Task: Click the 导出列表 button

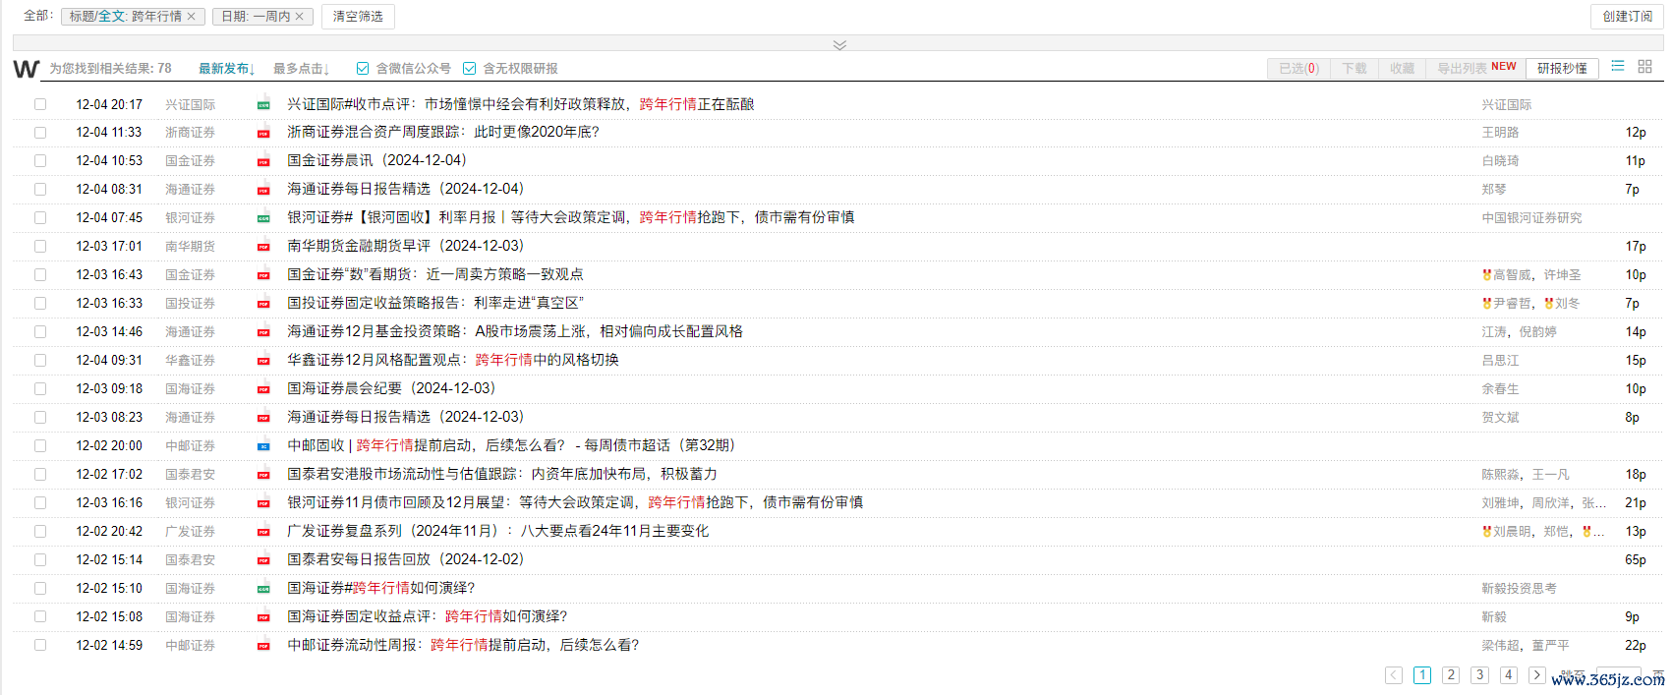Action: (1475, 68)
